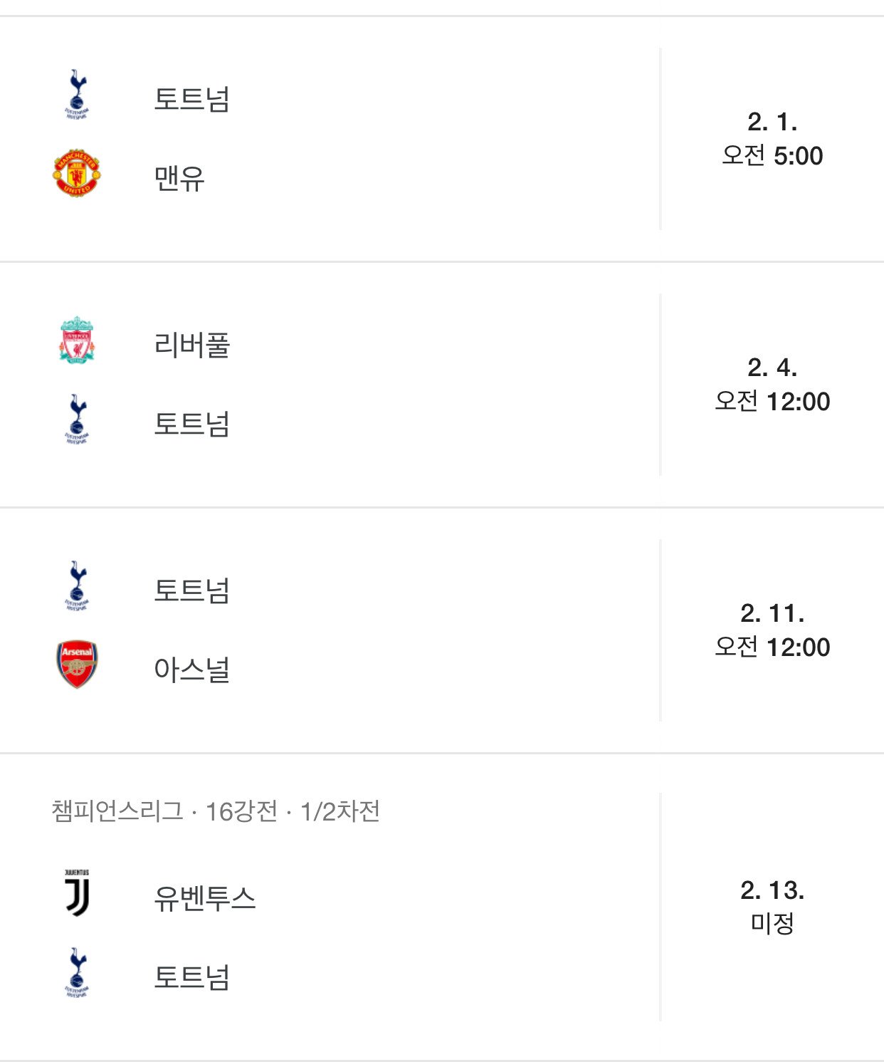Click 토트넘 in the Champions League match
Image resolution: width=884 pixels, height=1062 pixels.
point(192,977)
